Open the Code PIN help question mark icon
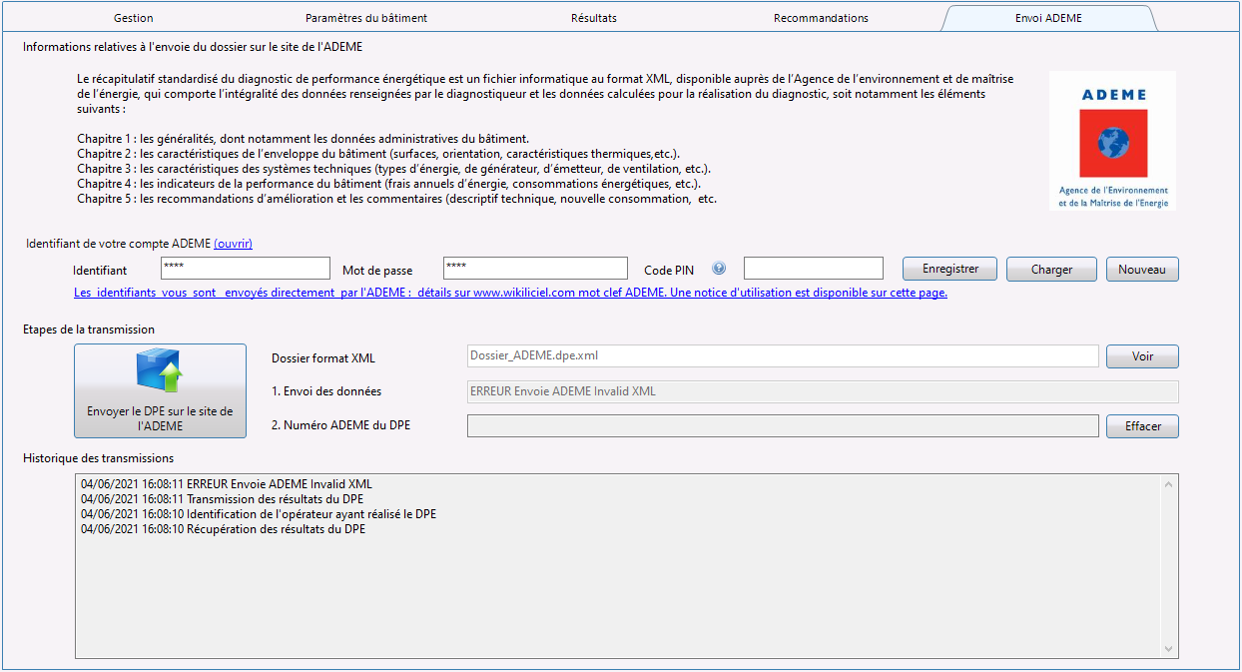1242x672 pixels. pos(718,267)
